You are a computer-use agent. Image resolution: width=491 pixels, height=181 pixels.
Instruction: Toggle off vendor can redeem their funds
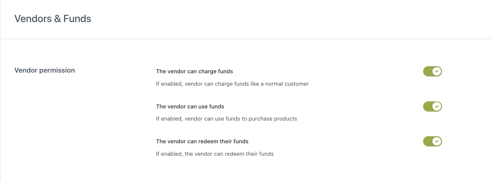(432, 141)
